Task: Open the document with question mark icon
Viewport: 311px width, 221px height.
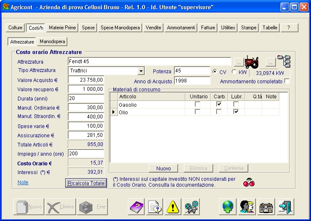Action: [155, 206]
